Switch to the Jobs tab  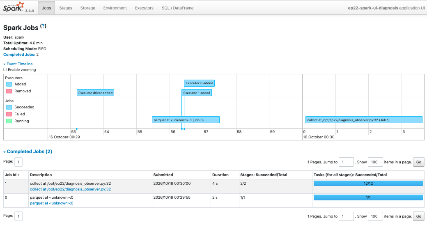click(x=46, y=8)
